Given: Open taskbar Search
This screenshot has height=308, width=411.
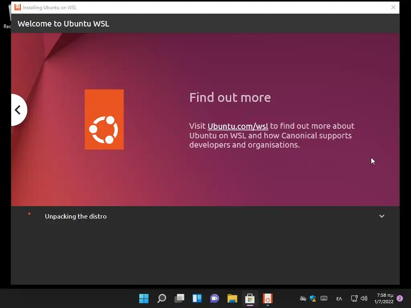Looking at the screenshot, I should 161,298.
